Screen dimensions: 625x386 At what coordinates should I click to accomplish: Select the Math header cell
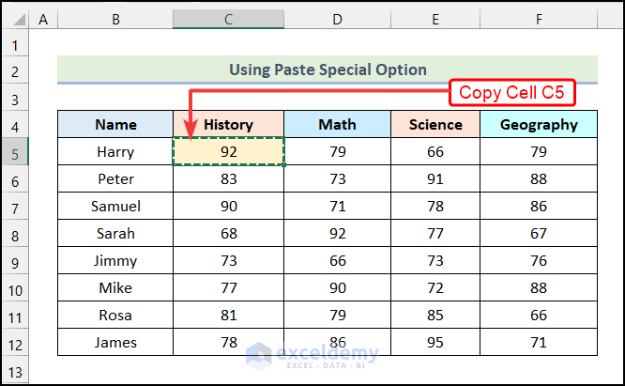337,124
